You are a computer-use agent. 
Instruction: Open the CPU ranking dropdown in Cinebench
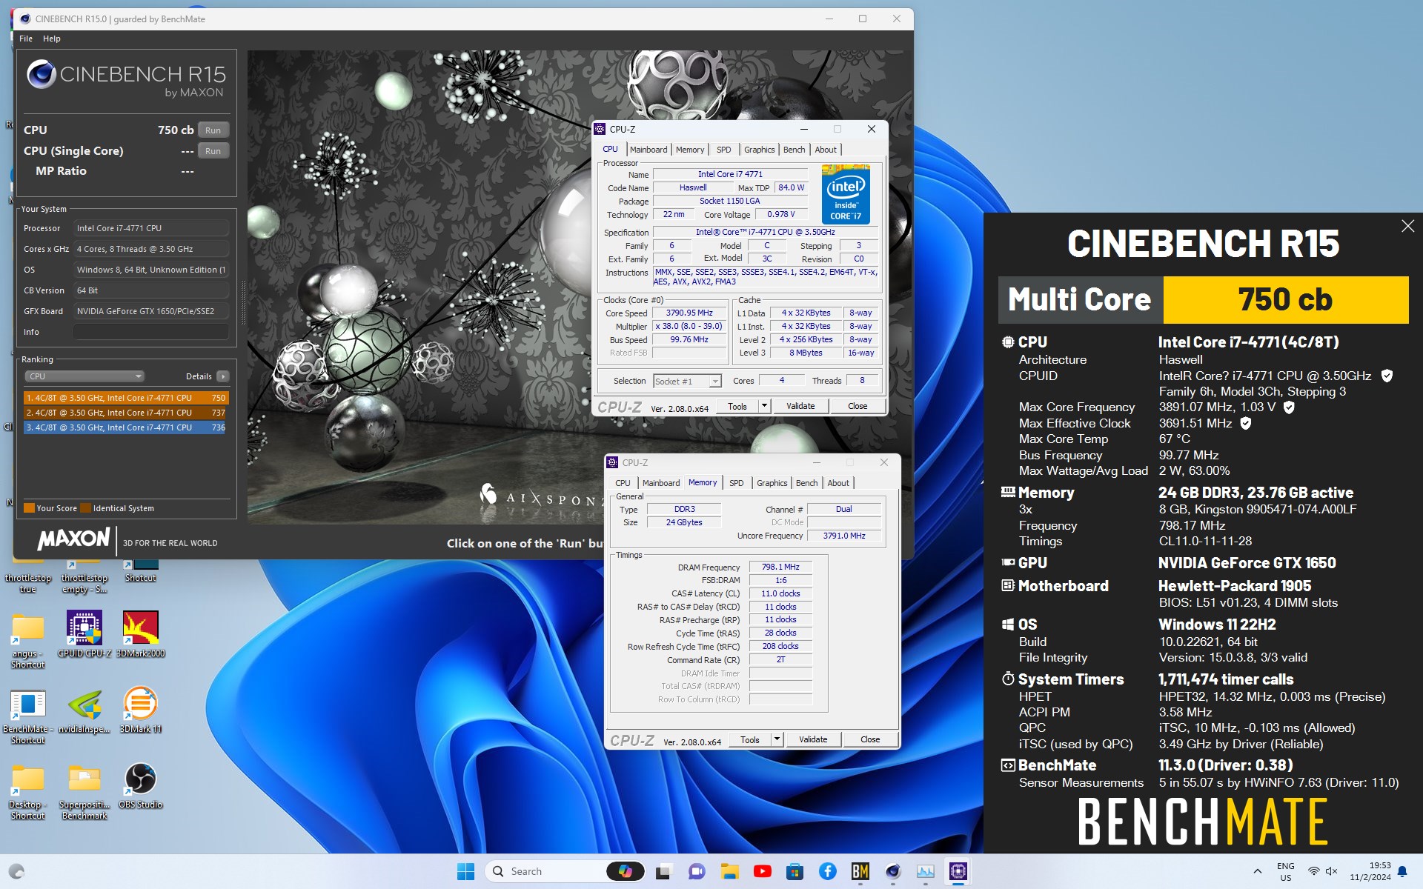pyautogui.click(x=84, y=376)
